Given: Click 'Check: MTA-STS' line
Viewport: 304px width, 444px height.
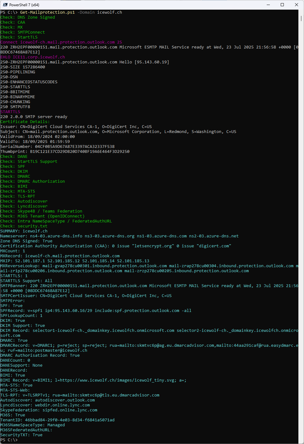Looking at the screenshot, I should click(x=18, y=191).
